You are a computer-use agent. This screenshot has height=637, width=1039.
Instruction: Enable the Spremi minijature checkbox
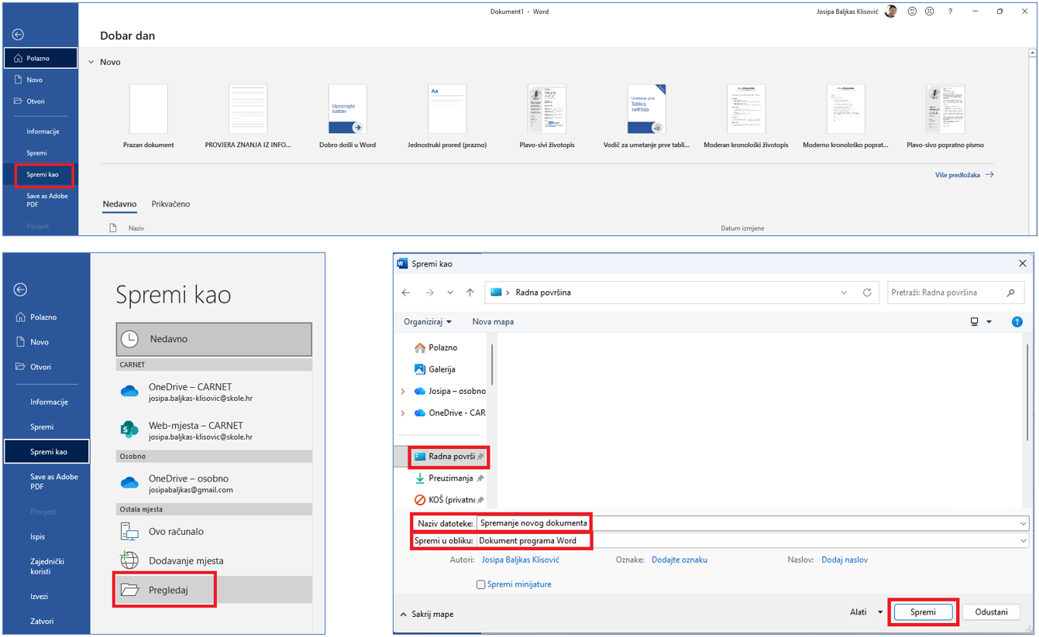[x=480, y=584]
